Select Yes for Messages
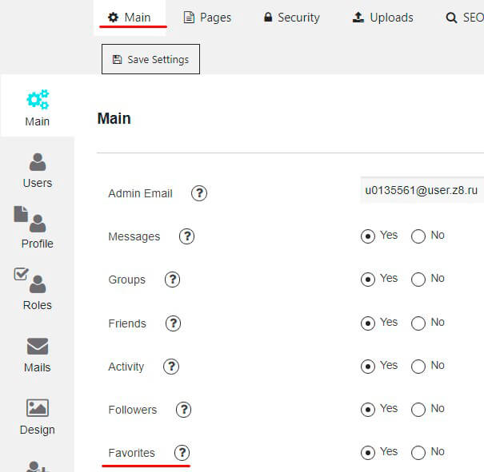 [368, 236]
